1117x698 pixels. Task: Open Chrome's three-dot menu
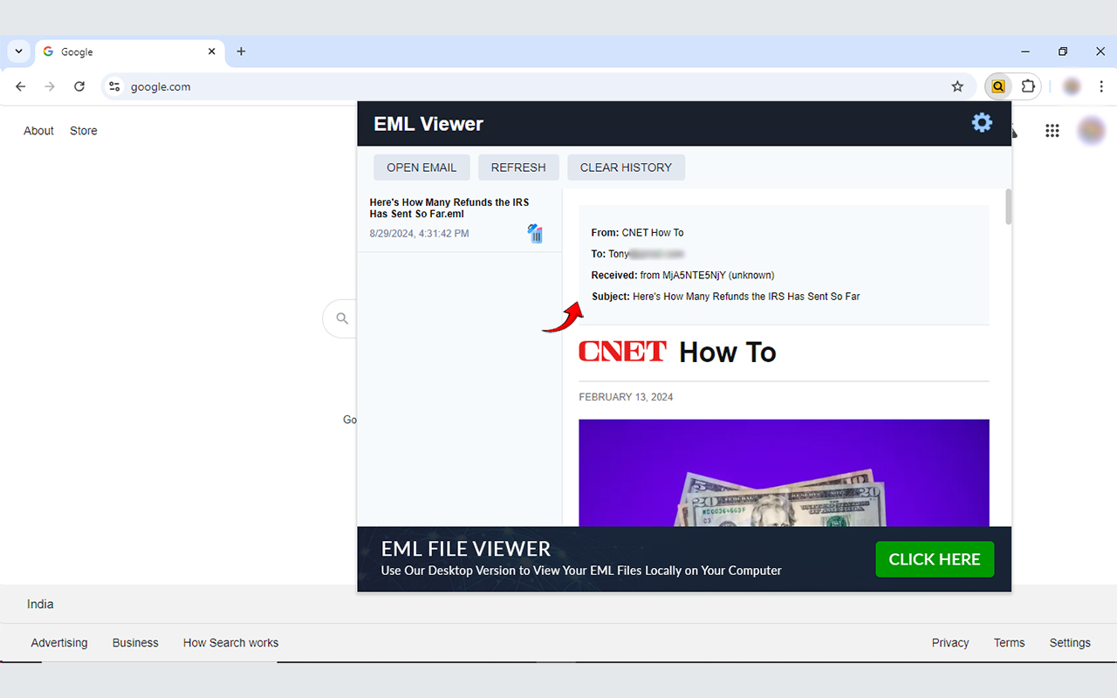coord(1101,86)
